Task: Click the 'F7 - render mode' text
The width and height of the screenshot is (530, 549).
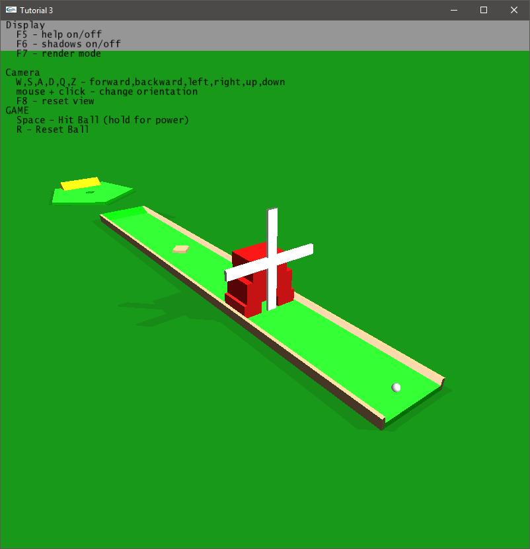Action: (59, 53)
